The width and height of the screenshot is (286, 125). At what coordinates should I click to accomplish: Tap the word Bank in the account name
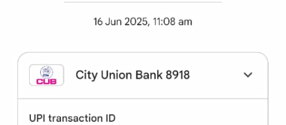149,75
